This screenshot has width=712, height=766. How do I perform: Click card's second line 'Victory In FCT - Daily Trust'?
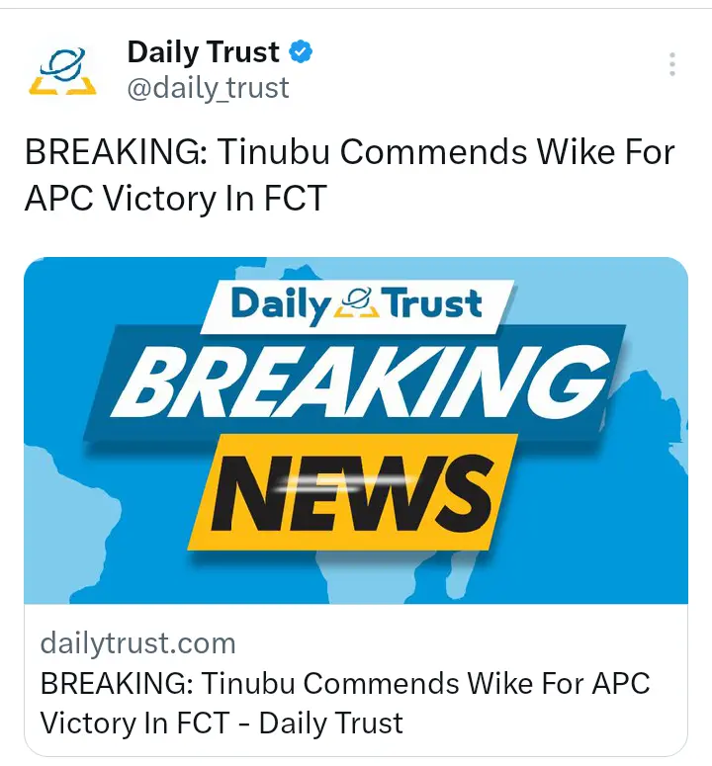point(222,723)
